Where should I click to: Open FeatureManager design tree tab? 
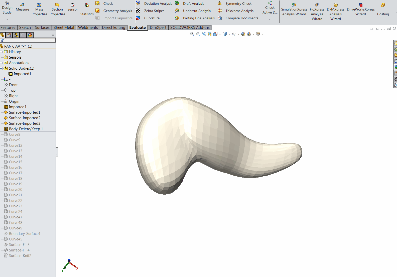(2, 35)
